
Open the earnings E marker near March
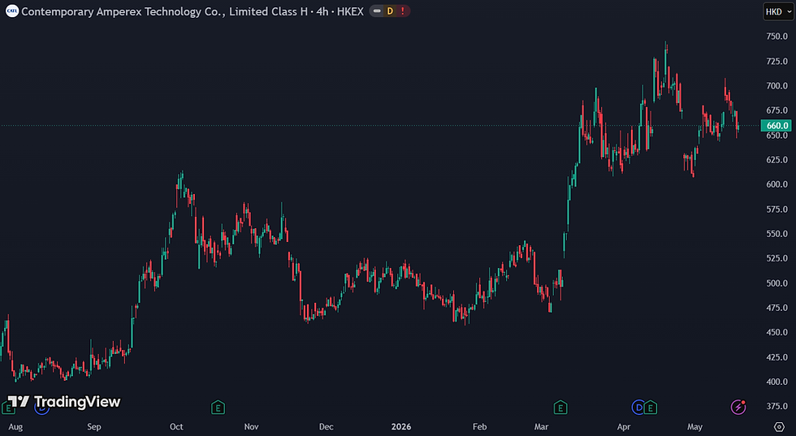560,407
